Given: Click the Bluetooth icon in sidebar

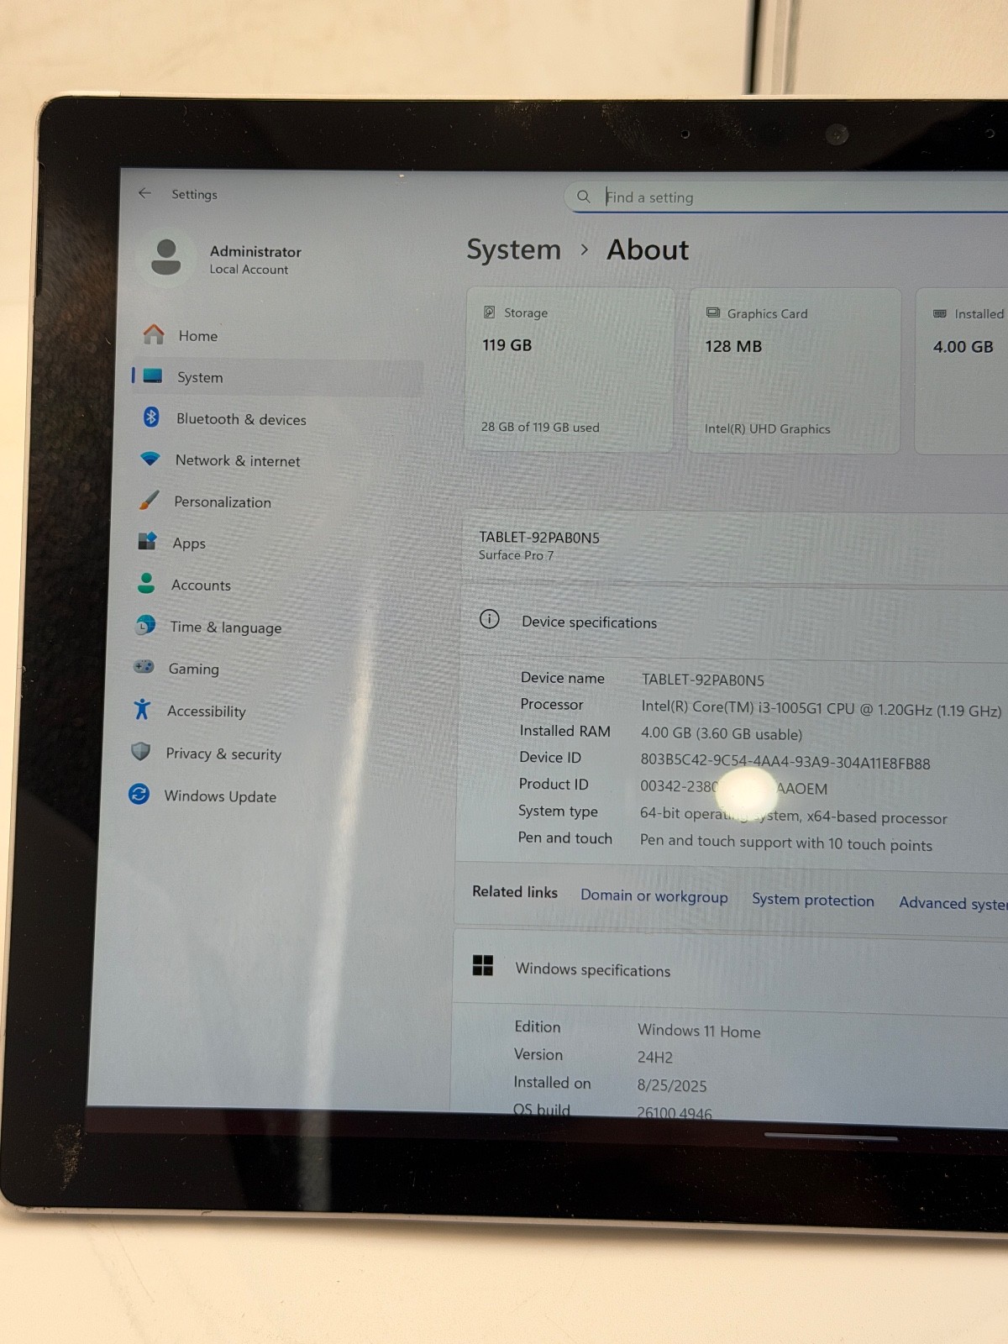Looking at the screenshot, I should coord(151,417).
